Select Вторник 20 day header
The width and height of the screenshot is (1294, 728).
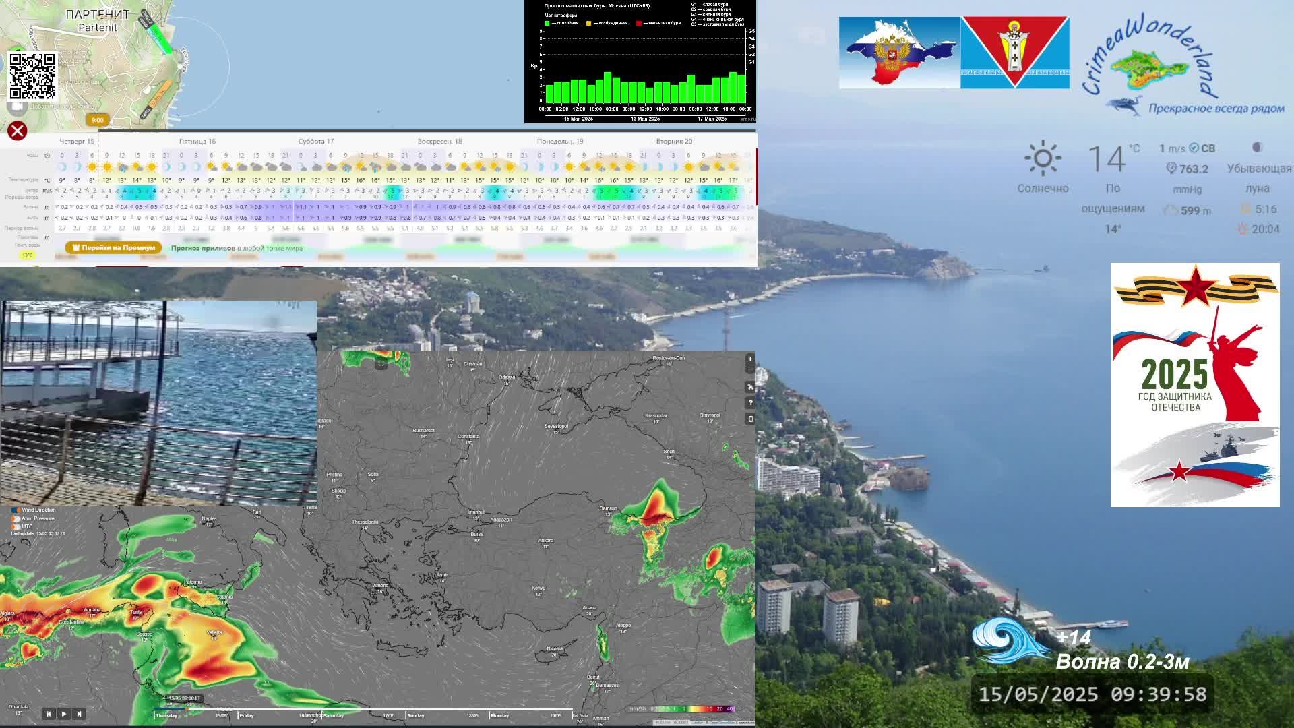pos(674,141)
